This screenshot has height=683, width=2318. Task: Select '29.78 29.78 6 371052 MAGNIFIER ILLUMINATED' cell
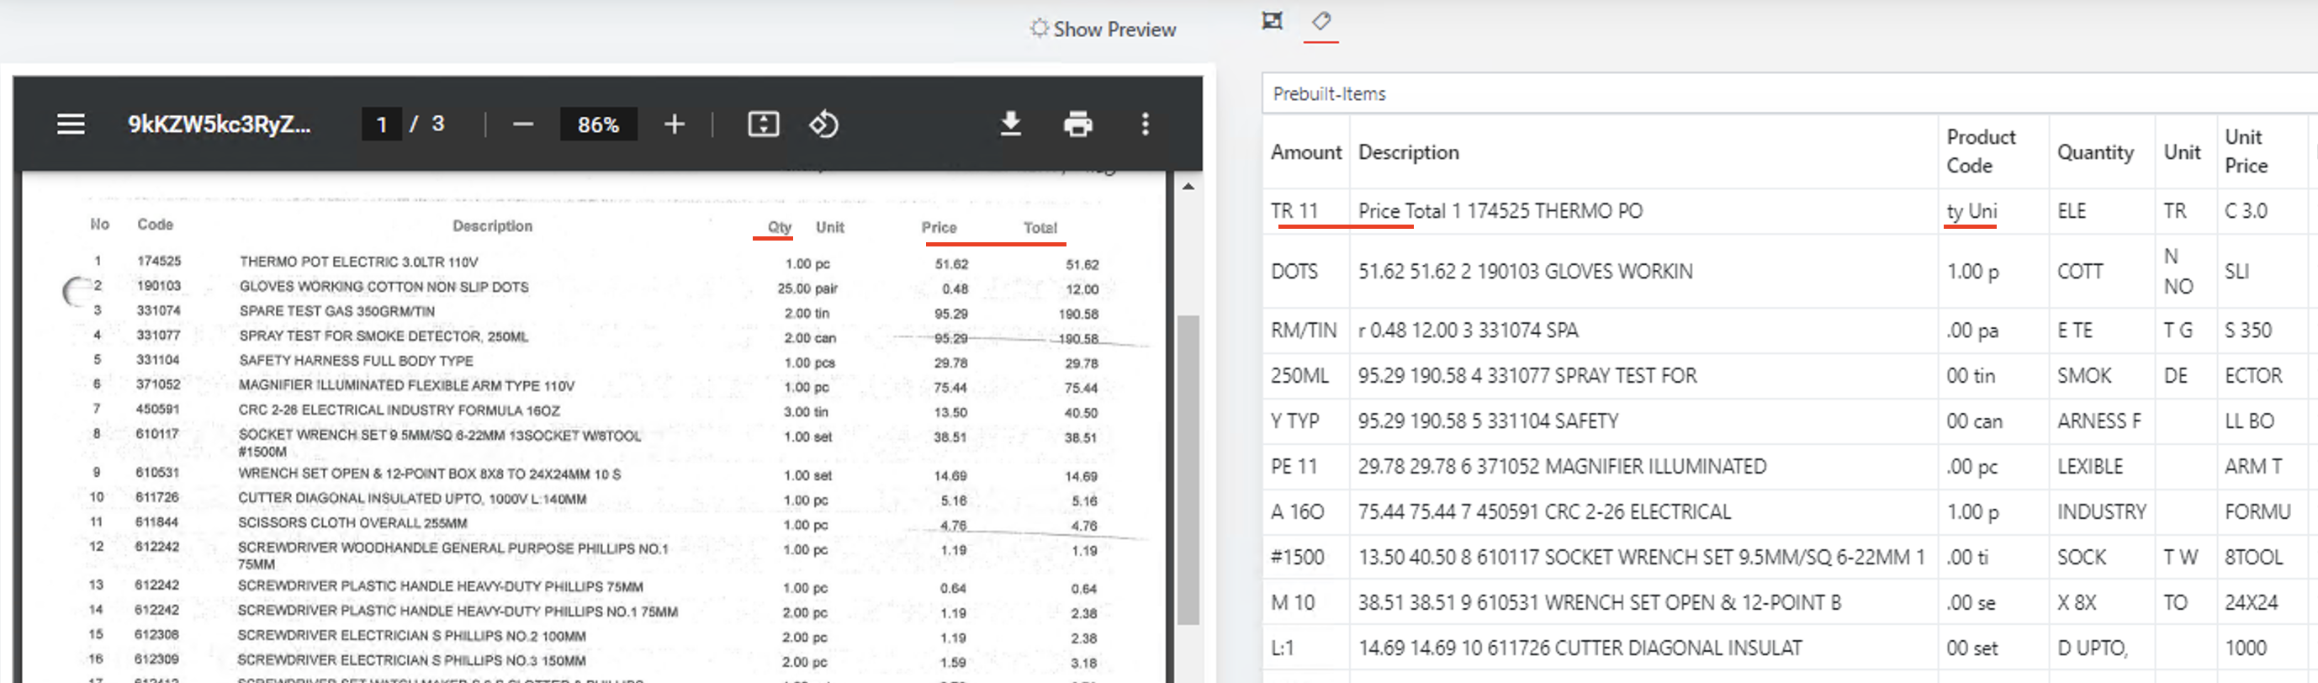pyautogui.click(x=1643, y=466)
